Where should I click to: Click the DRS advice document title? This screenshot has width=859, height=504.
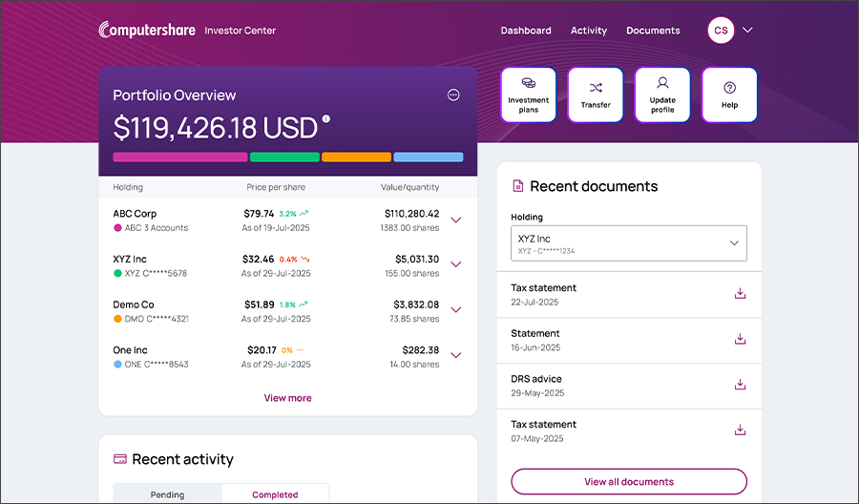[x=536, y=379]
